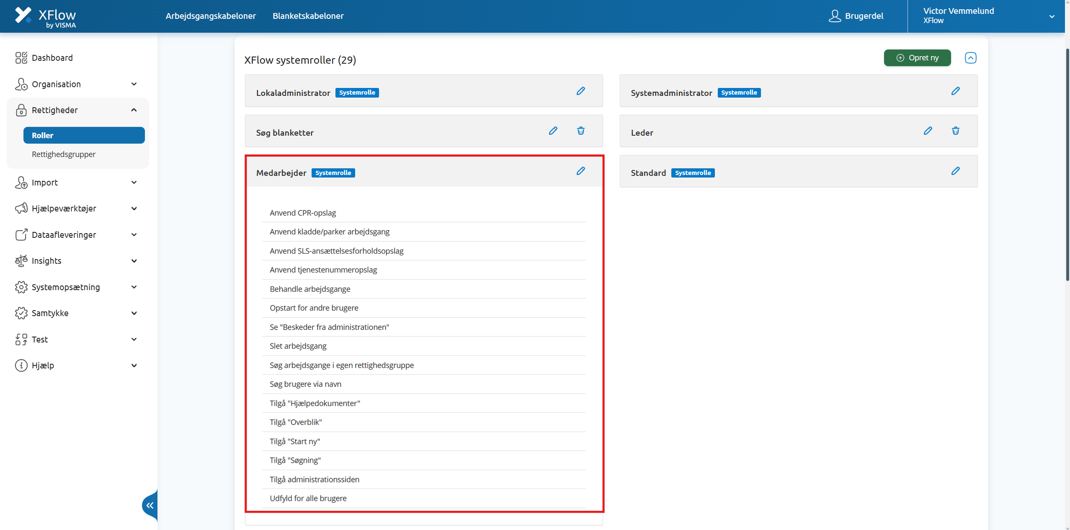1070x530 pixels.
Task: Click the page vertical scrollbar
Action: click(x=1067, y=165)
